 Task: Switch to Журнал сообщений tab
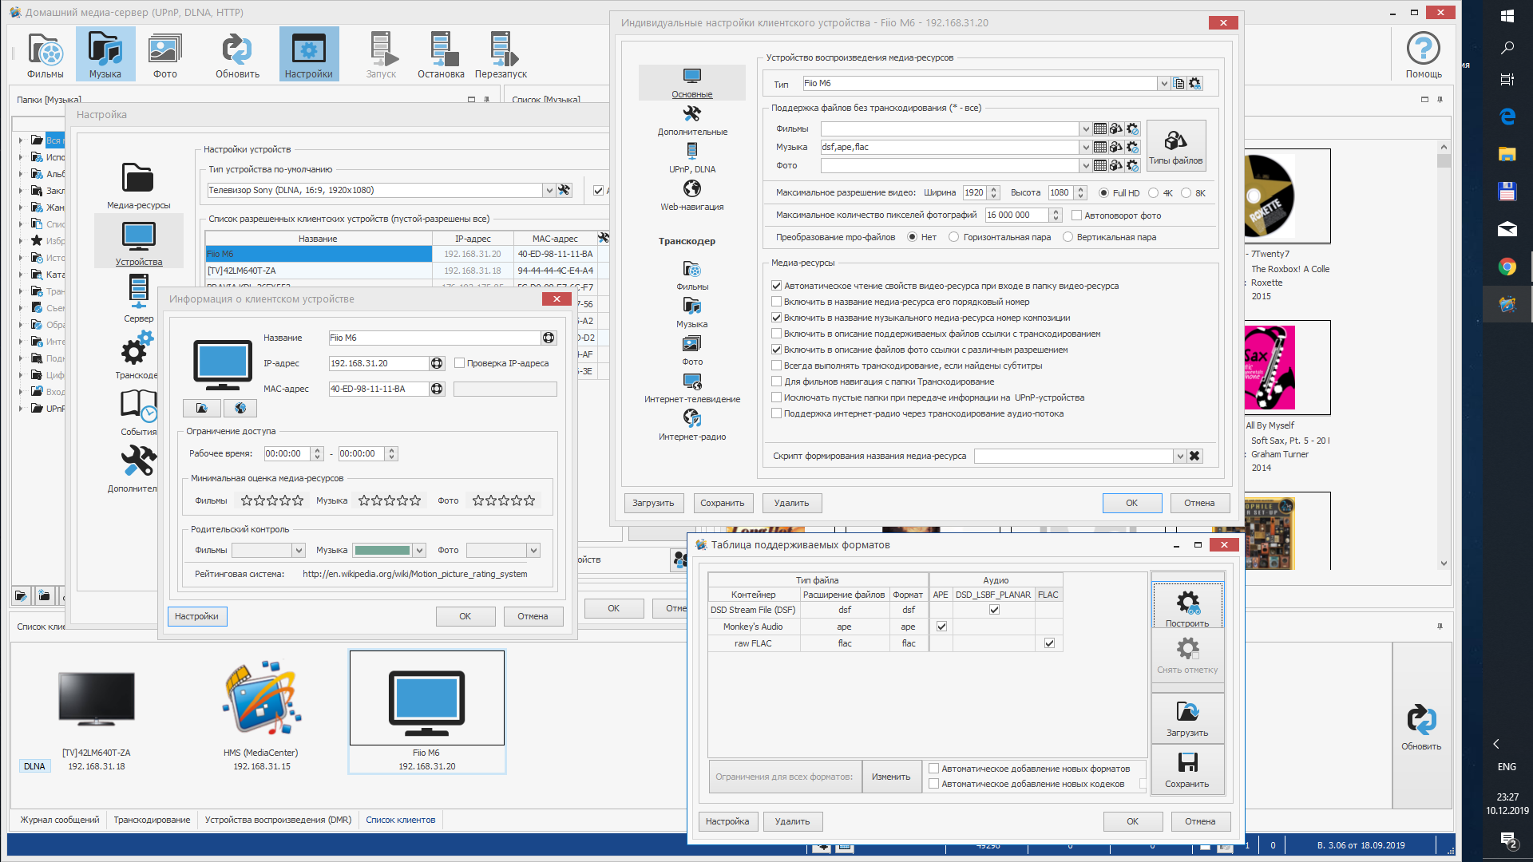tap(60, 820)
